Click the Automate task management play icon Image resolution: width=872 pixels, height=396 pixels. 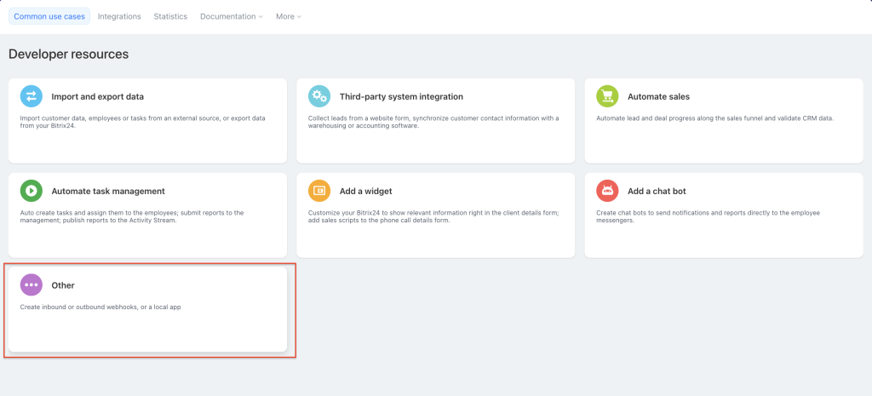(x=32, y=191)
